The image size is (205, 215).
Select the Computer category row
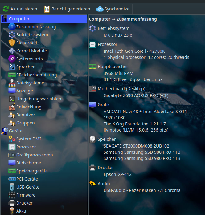pyautogui.click(x=44, y=19)
